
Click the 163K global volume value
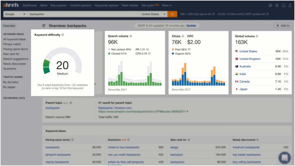[x=241, y=42]
